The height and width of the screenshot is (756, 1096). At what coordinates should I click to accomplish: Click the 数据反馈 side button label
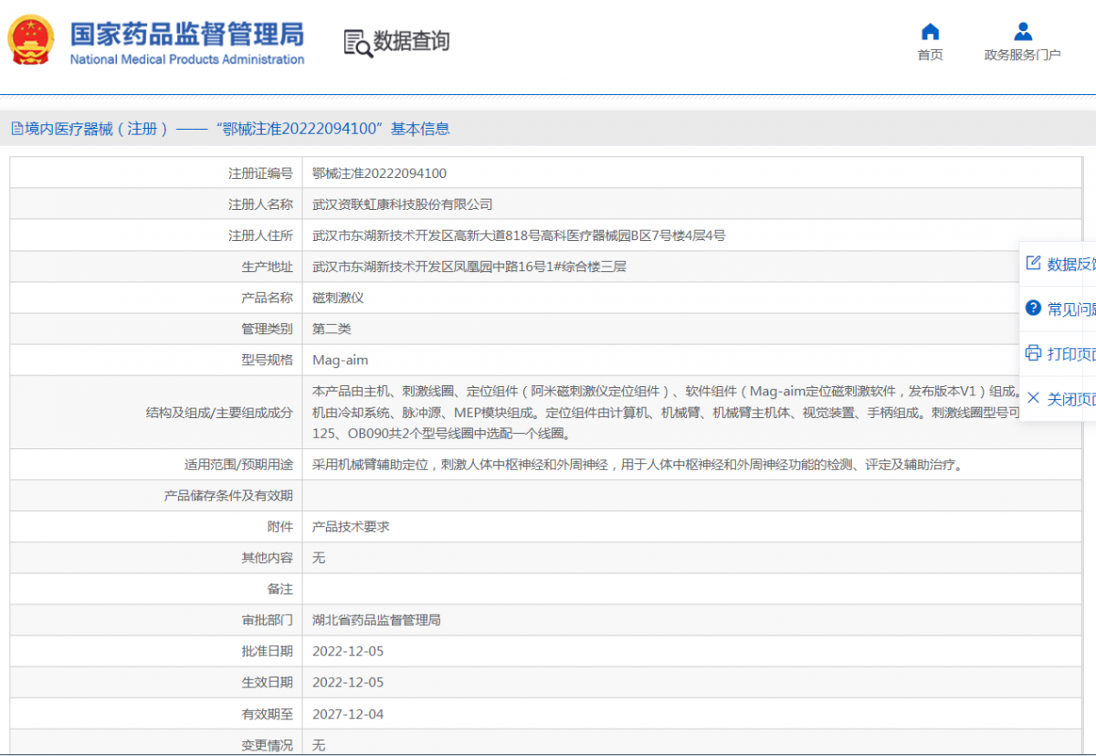point(1071,264)
